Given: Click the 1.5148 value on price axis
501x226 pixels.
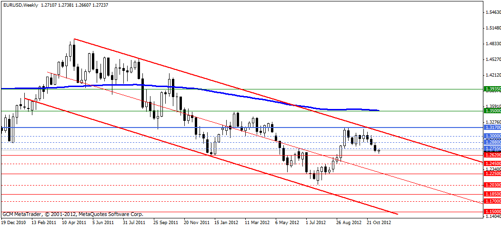Looking at the screenshot, I should (x=493, y=28).
